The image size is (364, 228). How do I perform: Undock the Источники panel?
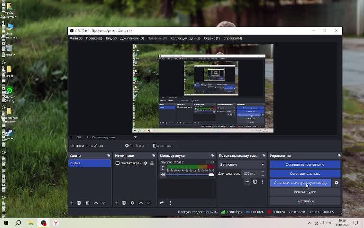click(154, 155)
